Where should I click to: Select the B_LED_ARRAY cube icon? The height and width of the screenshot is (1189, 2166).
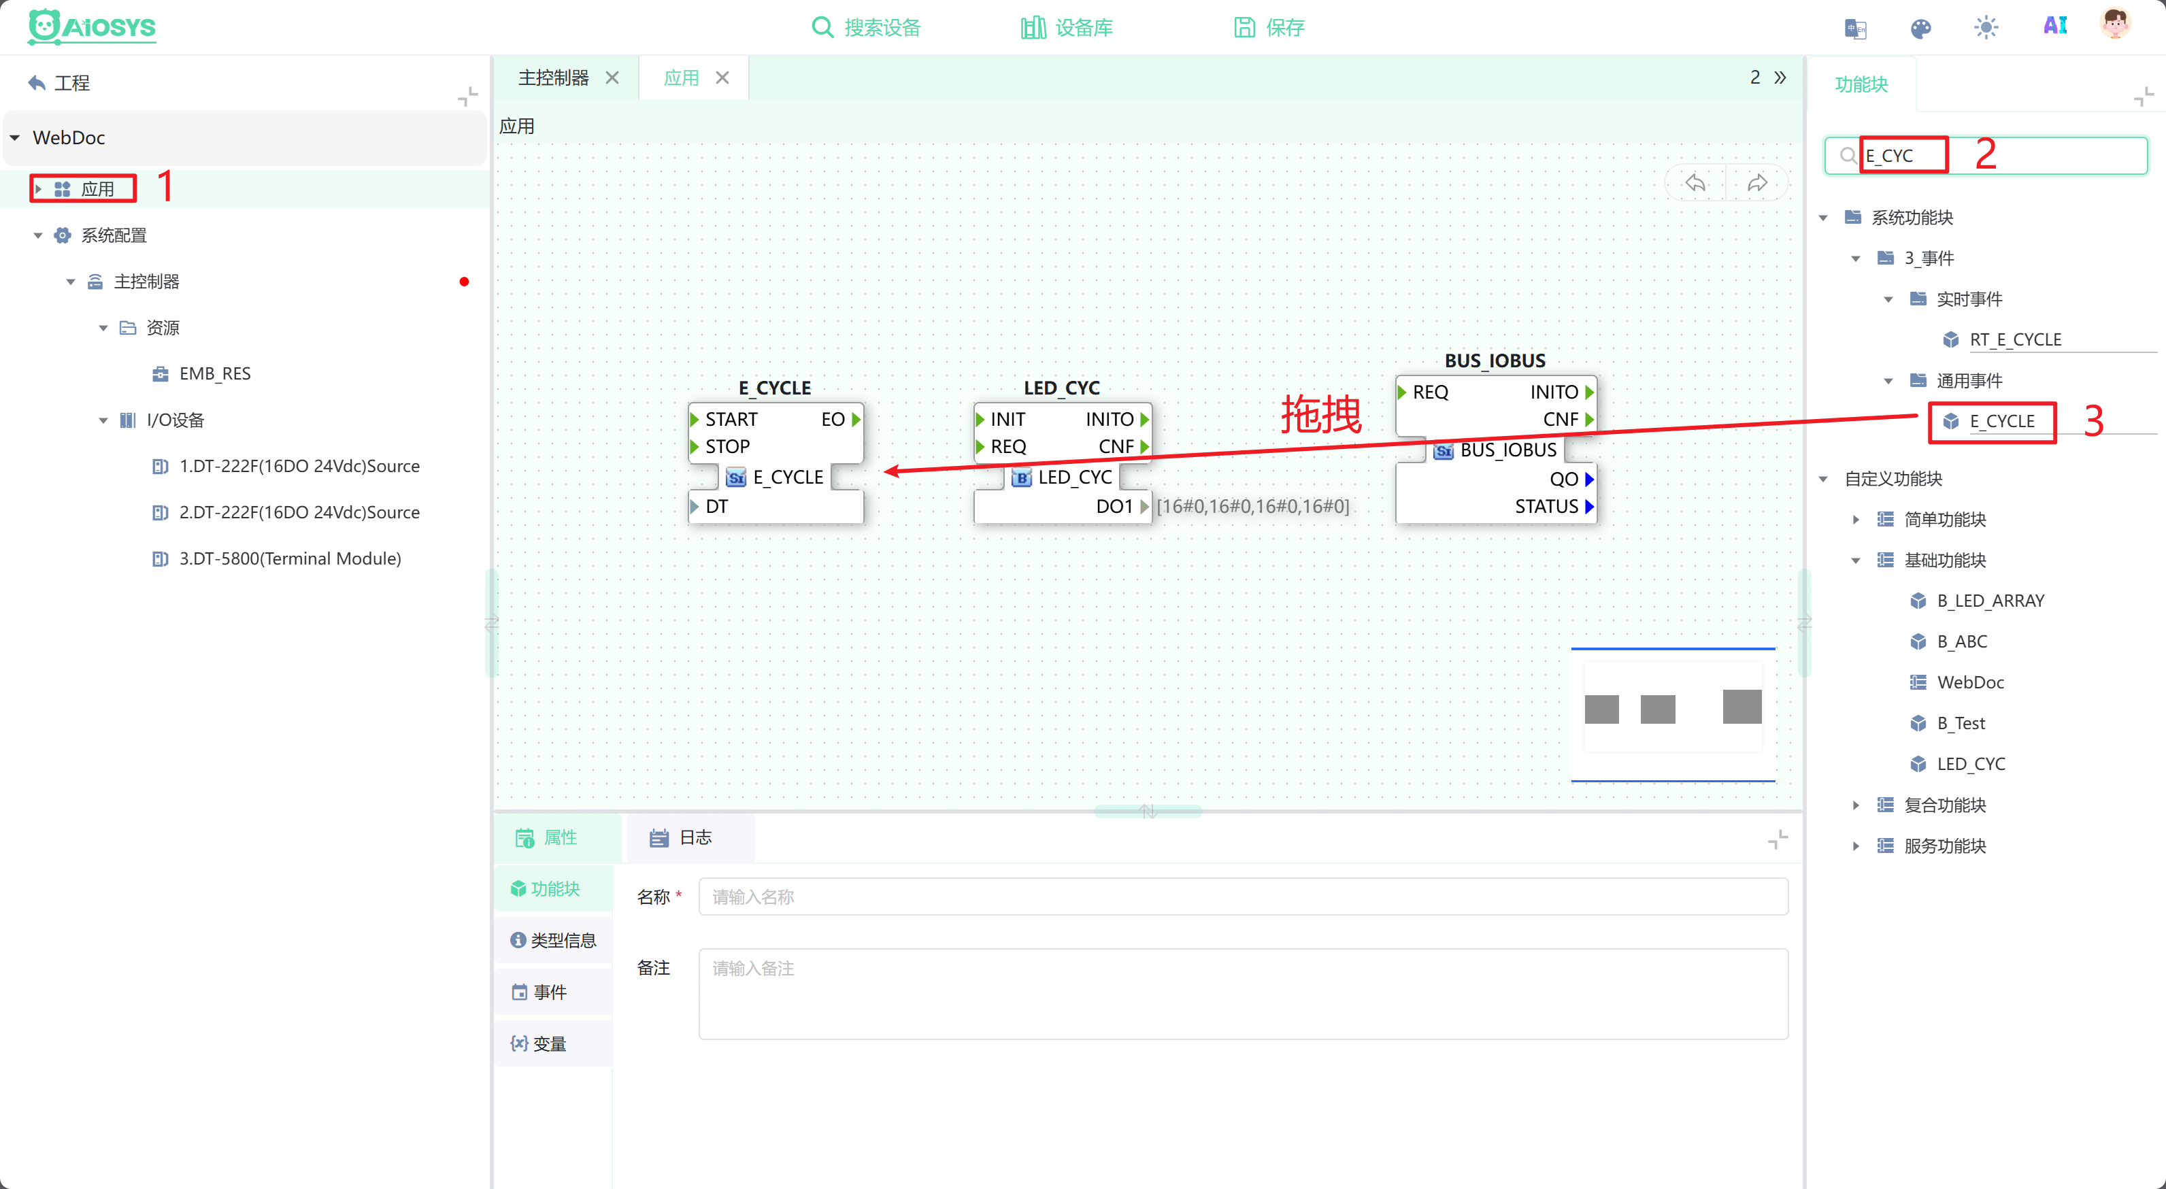coord(1918,601)
